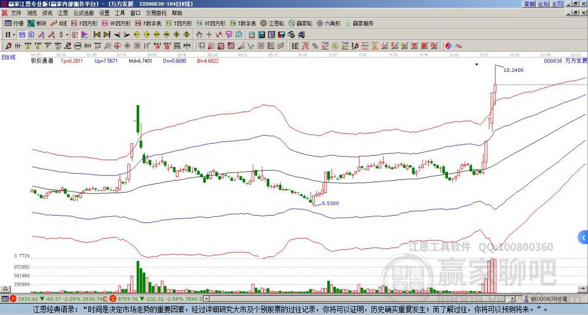Click the Md=6.7401 indicator value
This screenshot has height=315, width=588.
(140, 60)
